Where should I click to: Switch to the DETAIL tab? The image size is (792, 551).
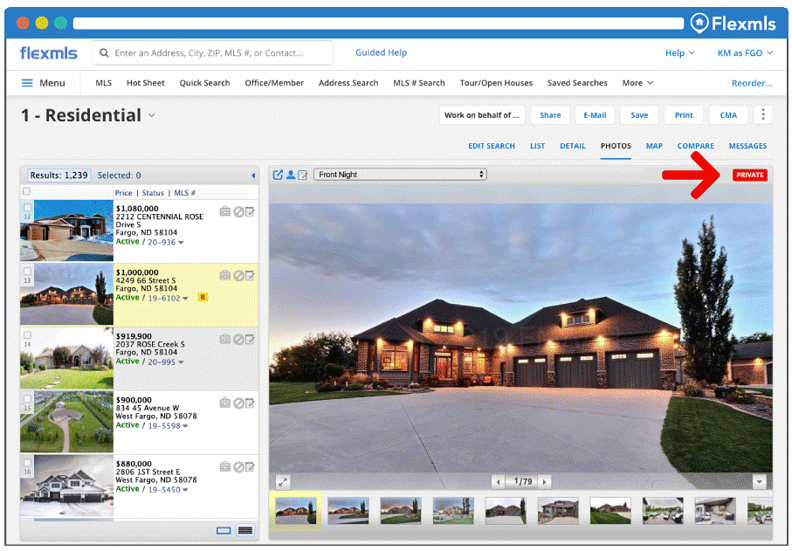[572, 146]
